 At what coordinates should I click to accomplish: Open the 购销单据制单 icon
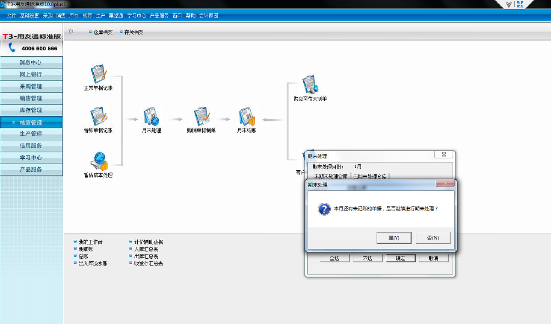201,116
